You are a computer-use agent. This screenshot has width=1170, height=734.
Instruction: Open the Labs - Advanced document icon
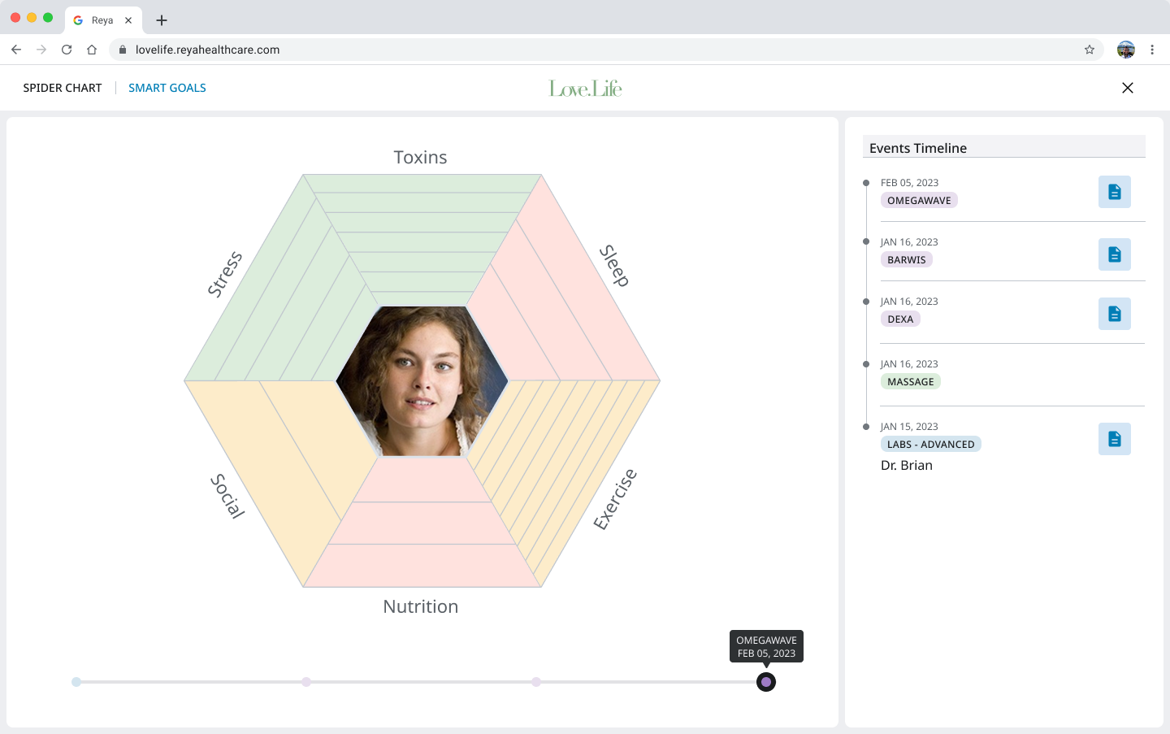[x=1114, y=439]
